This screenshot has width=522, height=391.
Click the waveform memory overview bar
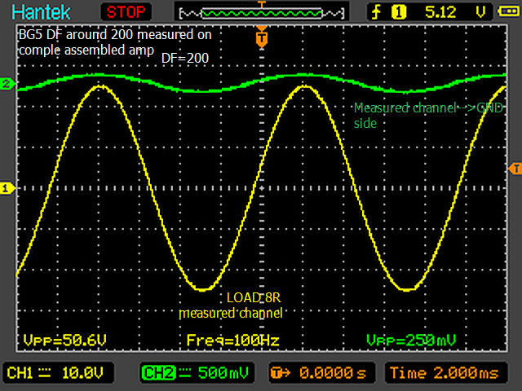point(262,13)
